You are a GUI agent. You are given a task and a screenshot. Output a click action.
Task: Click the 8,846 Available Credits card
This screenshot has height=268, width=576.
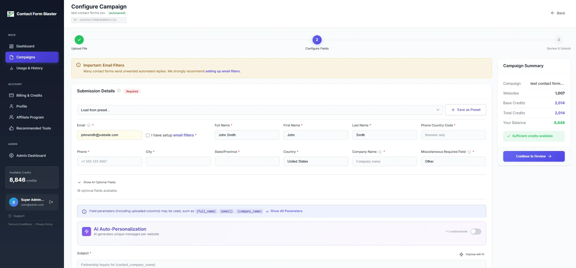pyautogui.click(x=32, y=177)
